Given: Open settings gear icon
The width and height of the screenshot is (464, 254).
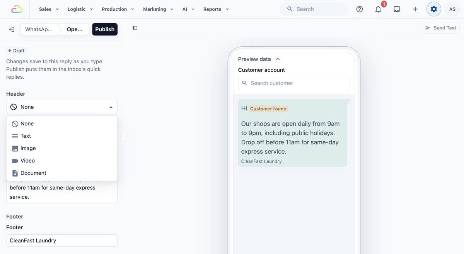Looking at the screenshot, I should coord(434,9).
